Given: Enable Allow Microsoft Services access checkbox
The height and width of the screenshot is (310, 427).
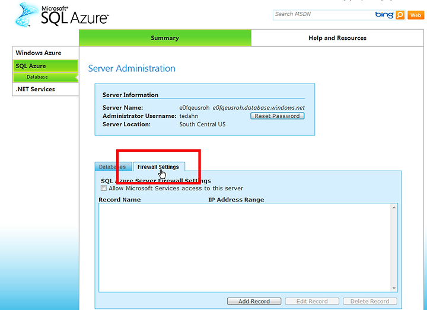Looking at the screenshot, I should click(x=103, y=188).
